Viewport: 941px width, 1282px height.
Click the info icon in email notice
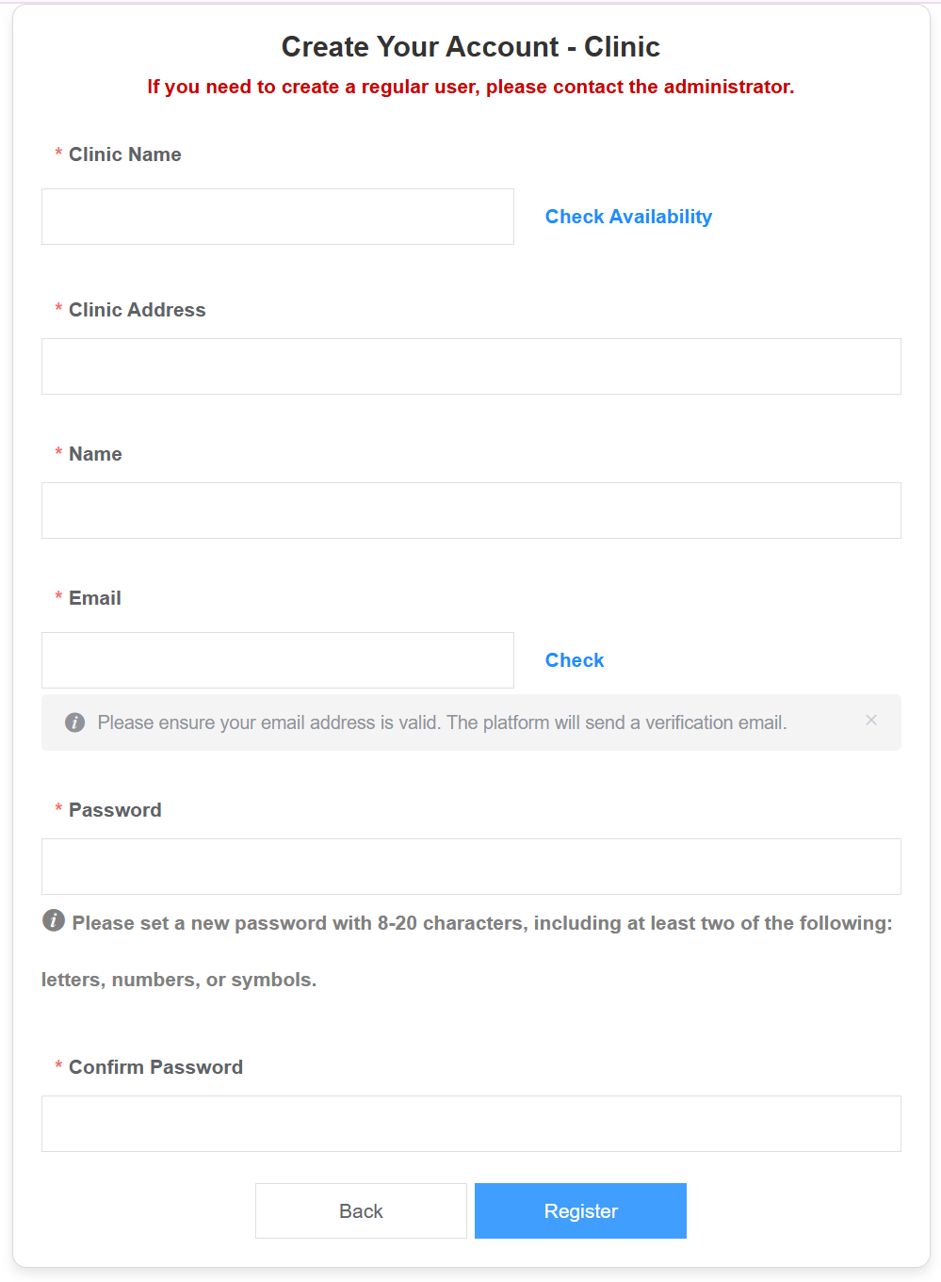[x=75, y=722]
